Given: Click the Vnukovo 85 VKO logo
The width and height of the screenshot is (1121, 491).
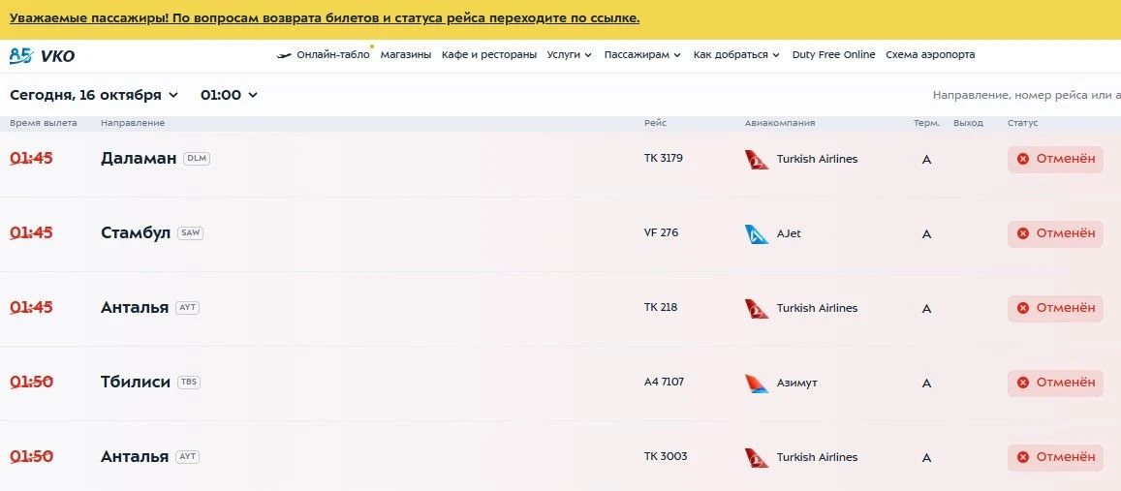Looking at the screenshot, I should coord(43,56).
